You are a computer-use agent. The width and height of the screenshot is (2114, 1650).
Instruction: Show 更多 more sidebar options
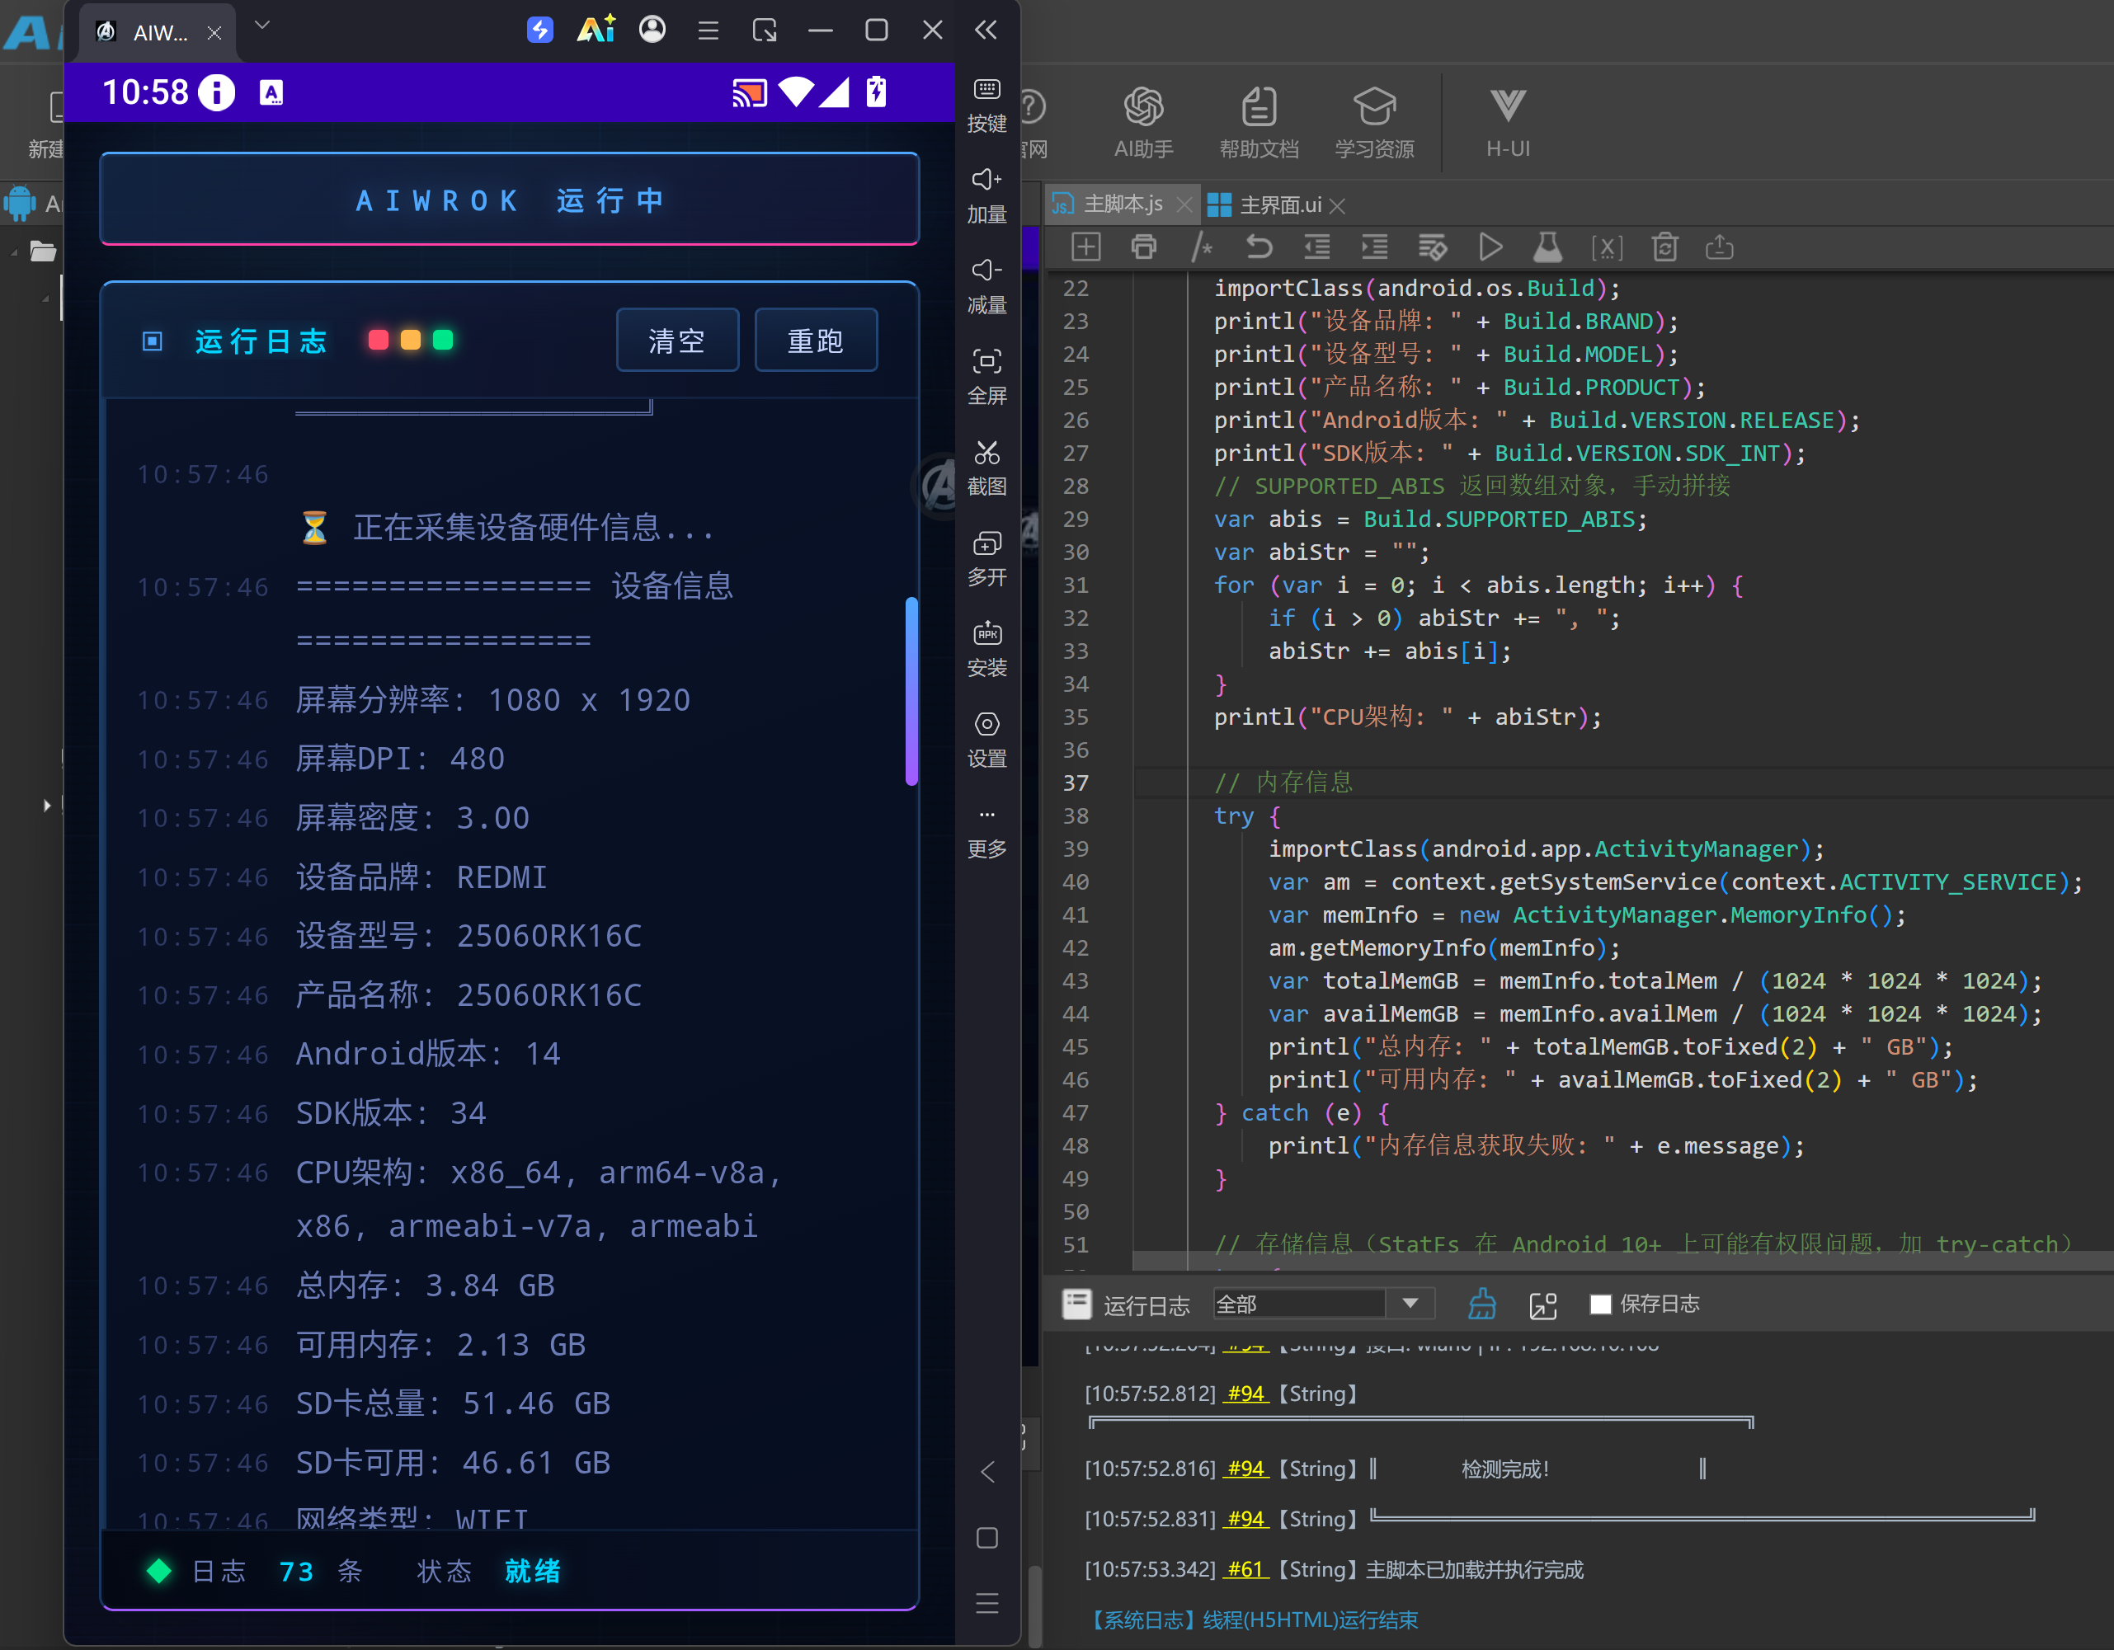pos(986,832)
